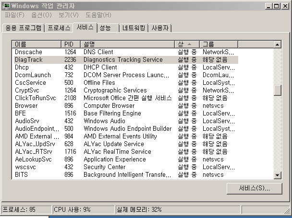Select the BITS service row
292x218 pixels.
point(126,174)
